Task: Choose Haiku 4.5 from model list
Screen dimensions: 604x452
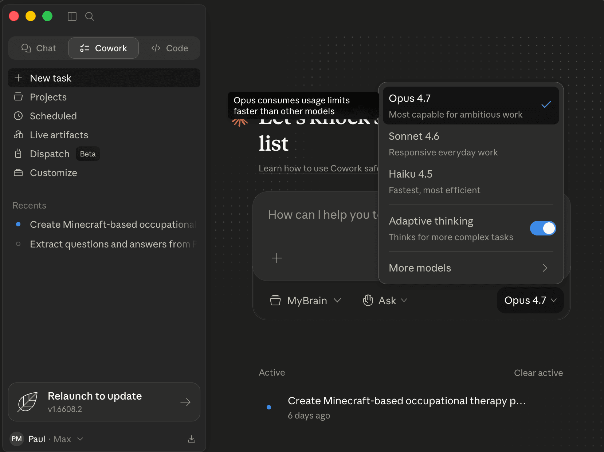Action: pos(471,182)
